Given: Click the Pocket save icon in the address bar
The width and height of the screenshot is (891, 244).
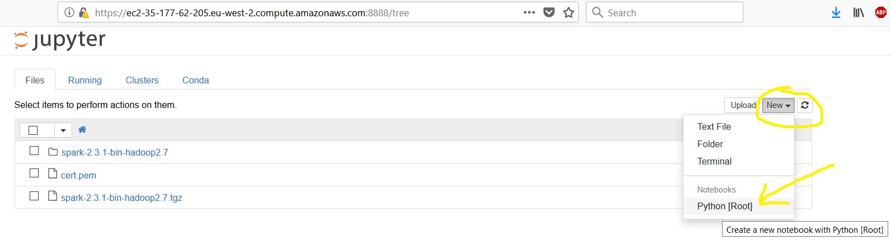Looking at the screenshot, I should tap(549, 12).
